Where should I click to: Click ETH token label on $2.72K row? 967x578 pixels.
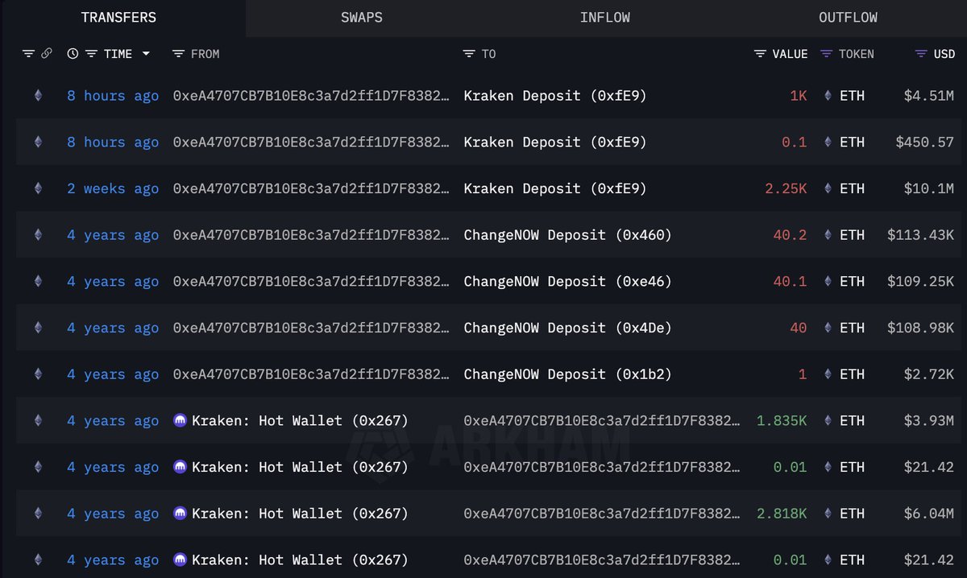tap(852, 374)
